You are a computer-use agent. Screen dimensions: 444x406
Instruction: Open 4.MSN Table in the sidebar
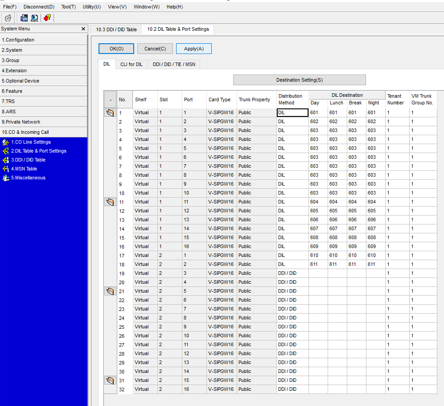[24, 169]
